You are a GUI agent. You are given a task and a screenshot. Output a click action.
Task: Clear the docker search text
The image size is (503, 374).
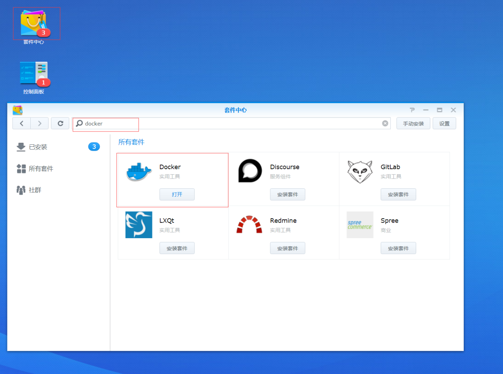(x=385, y=123)
